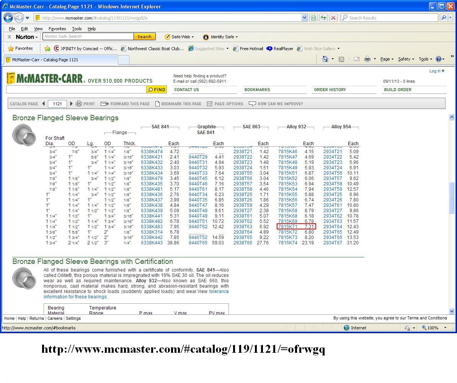This screenshot has height=383, width=457.
Task: Open a new blank tab
Action: [x=124, y=60]
